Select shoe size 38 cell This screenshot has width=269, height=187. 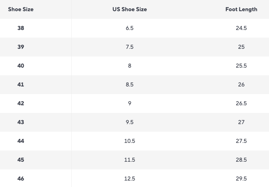[21, 28]
